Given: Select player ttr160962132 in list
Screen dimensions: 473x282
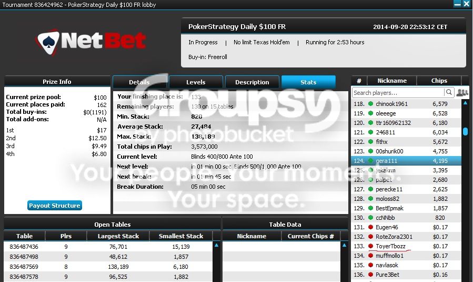Looking at the screenshot, I should click(x=406, y=123).
